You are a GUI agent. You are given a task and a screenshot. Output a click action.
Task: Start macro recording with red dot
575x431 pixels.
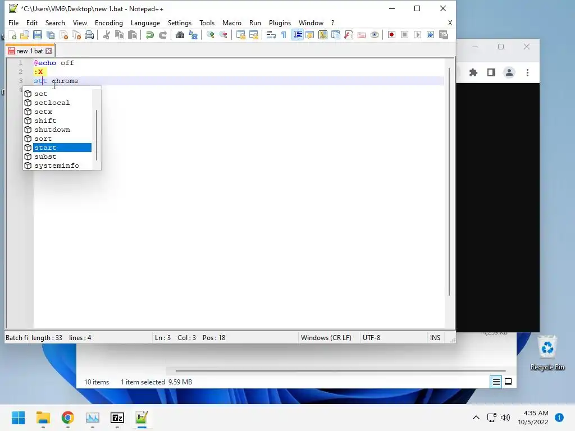coord(391,35)
